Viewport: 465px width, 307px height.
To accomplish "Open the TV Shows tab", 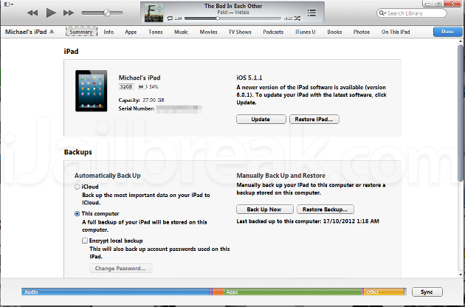I will (x=240, y=32).
